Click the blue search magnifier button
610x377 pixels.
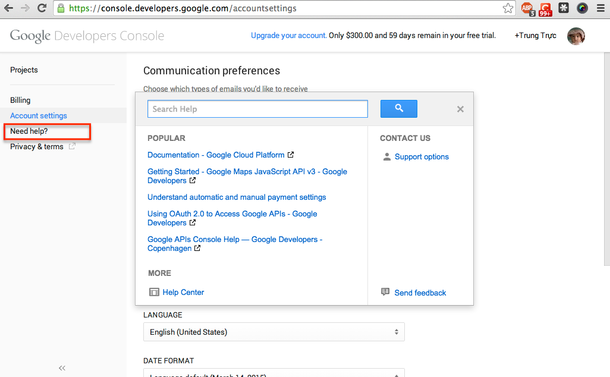(398, 109)
